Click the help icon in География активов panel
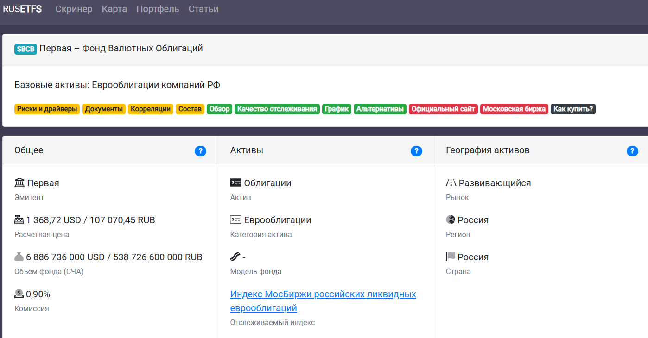The width and height of the screenshot is (648, 338). [x=632, y=151]
